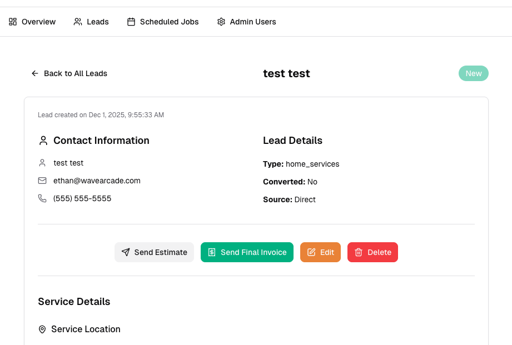Image resolution: width=512 pixels, height=345 pixels.
Task: Navigate back using Back to All Leads
Action: pos(69,73)
